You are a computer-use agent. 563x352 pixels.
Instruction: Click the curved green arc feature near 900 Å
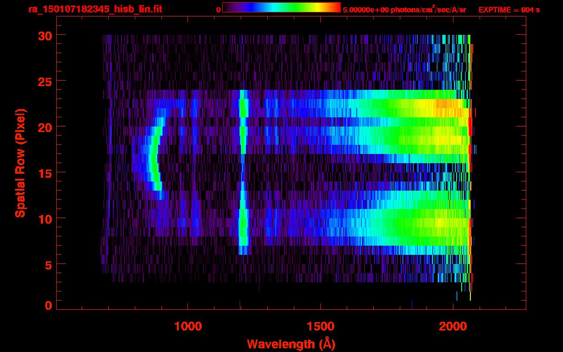(154, 158)
